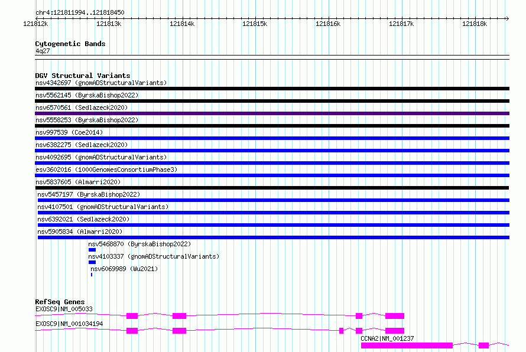
Task: Click the Cytogenetic Bands track heading
Action: [x=70, y=44]
